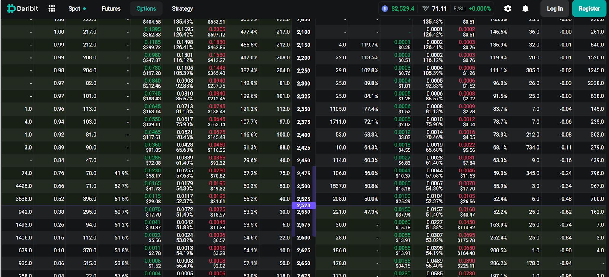609x277 pixels.
Task: Click the Register button
Action: (589, 8)
